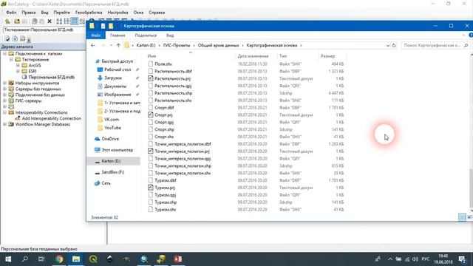Image resolution: width=473 pixels, height=266 pixels.
Task: Open the 'Справка' menu in ArcCatalog
Action: click(x=157, y=13)
